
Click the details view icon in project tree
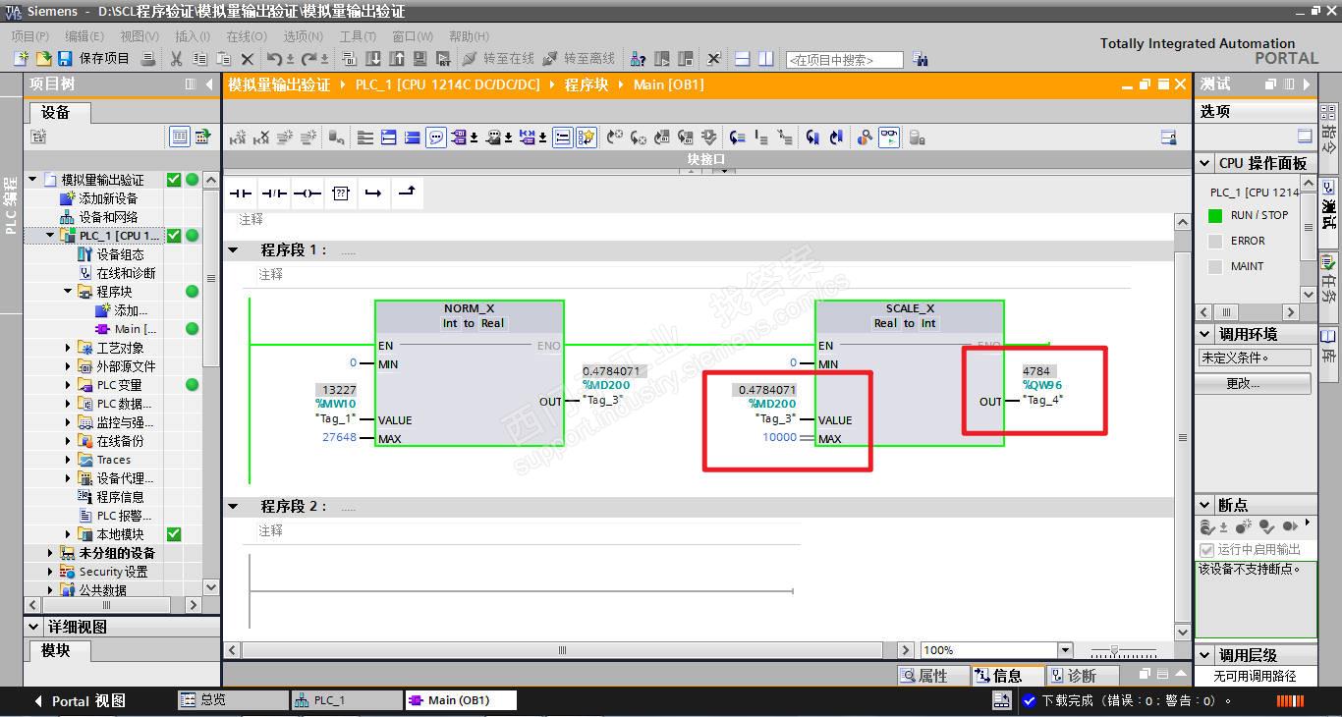click(180, 137)
